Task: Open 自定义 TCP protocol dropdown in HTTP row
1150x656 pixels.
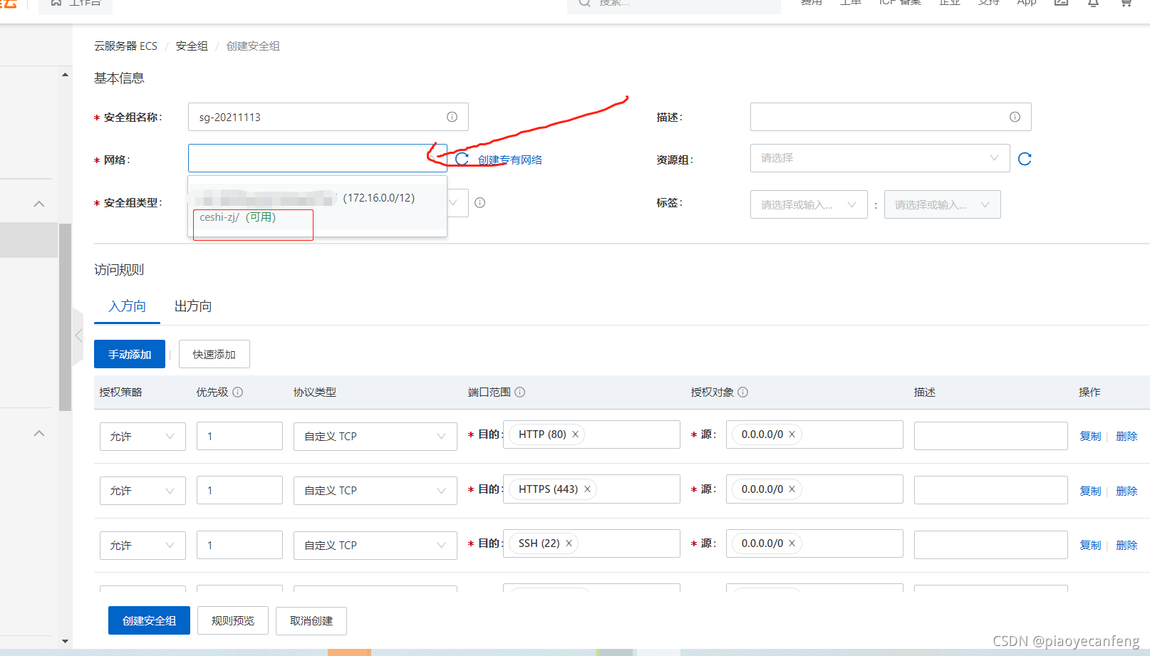Action: pos(375,437)
